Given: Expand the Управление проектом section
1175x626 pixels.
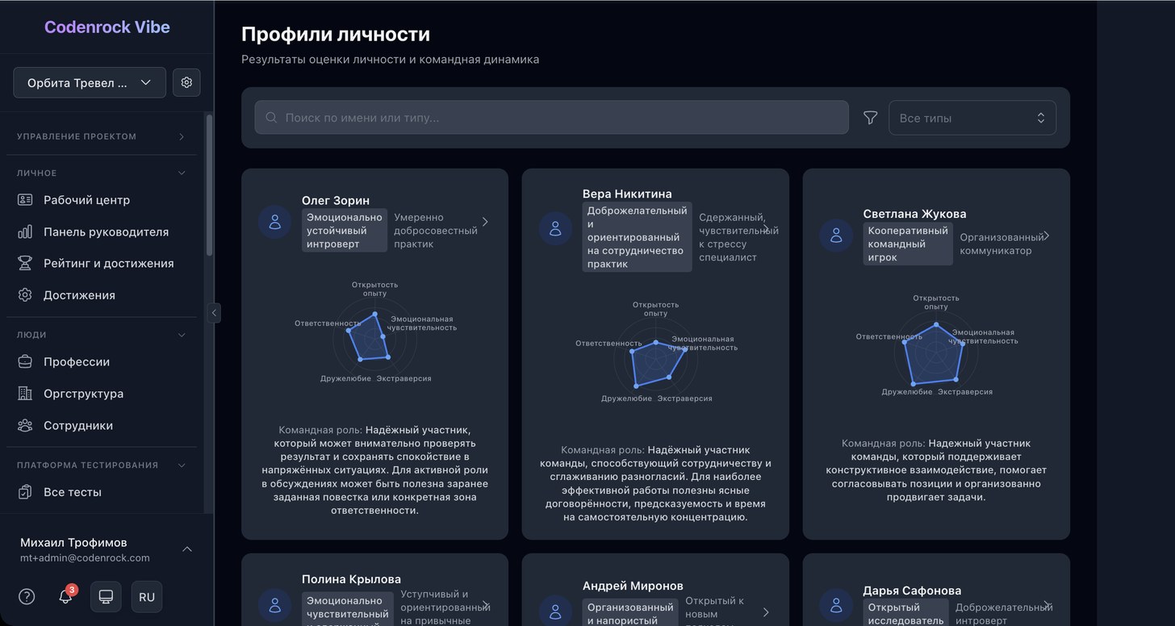Looking at the screenshot, I should 101,136.
